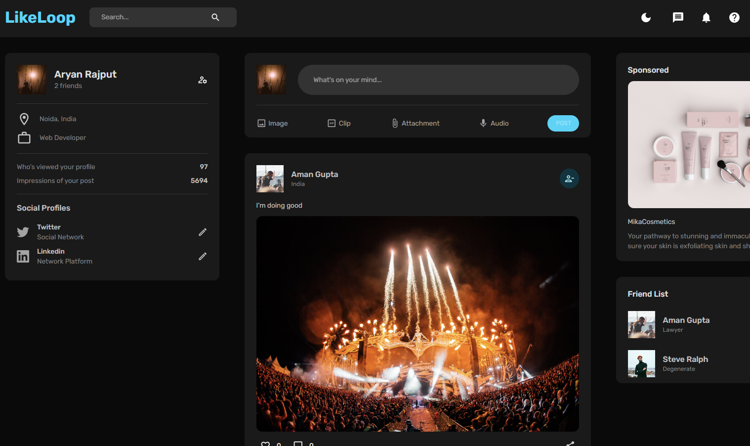Image resolution: width=750 pixels, height=446 pixels.
Task: Open the messages chat icon
Action: pyautogui.click(x=678, y=18)
